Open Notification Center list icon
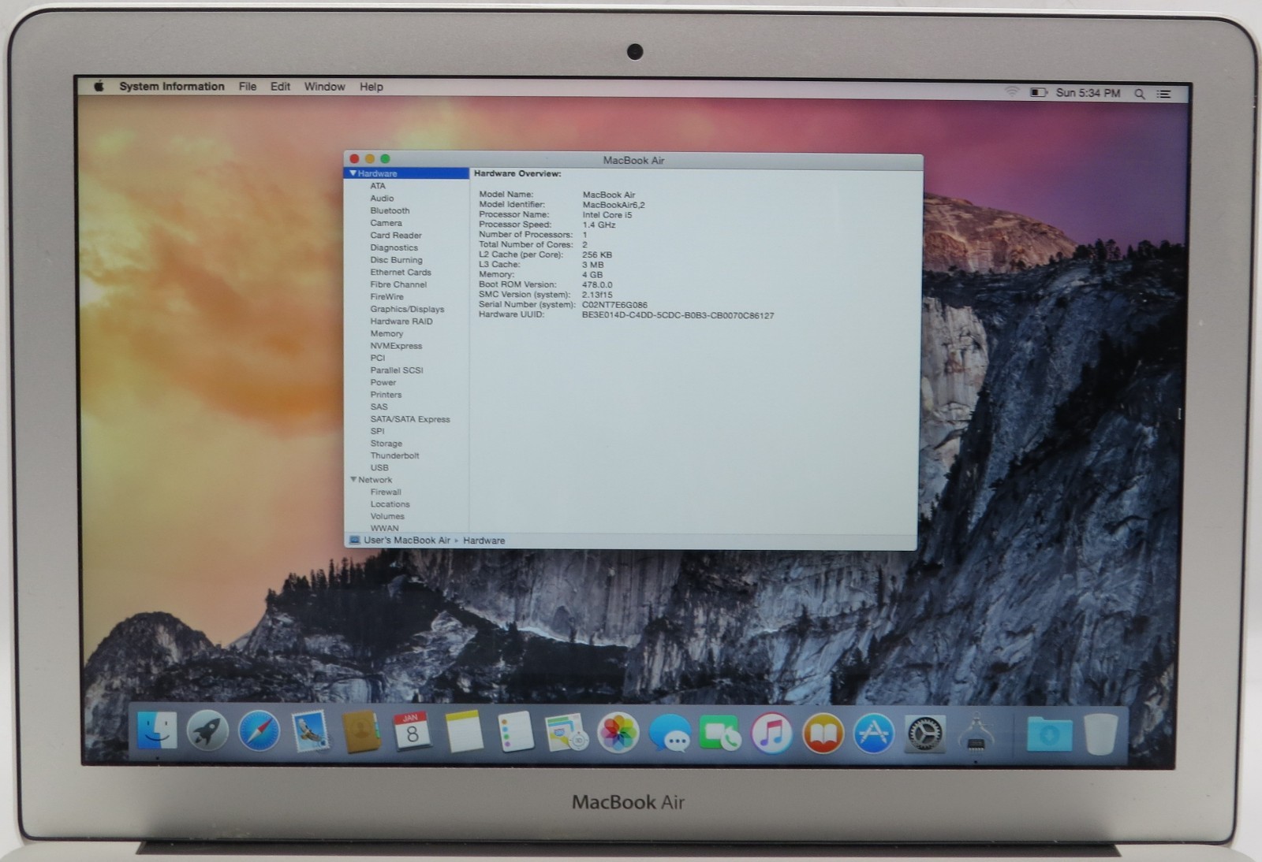Image resolution: width=1262 pixels, height=862 pixels. [x=1163, y=94]
